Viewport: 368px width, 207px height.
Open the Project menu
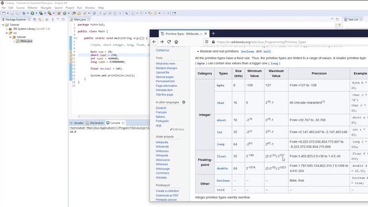70,7
